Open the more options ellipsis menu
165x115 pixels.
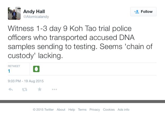point(54,89)
